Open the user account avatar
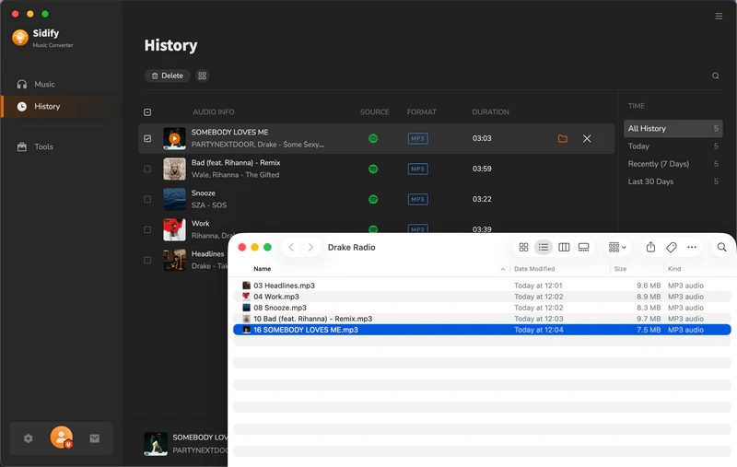Image resolution: width=737 pixels, height=467 pixels. [62, 438]
